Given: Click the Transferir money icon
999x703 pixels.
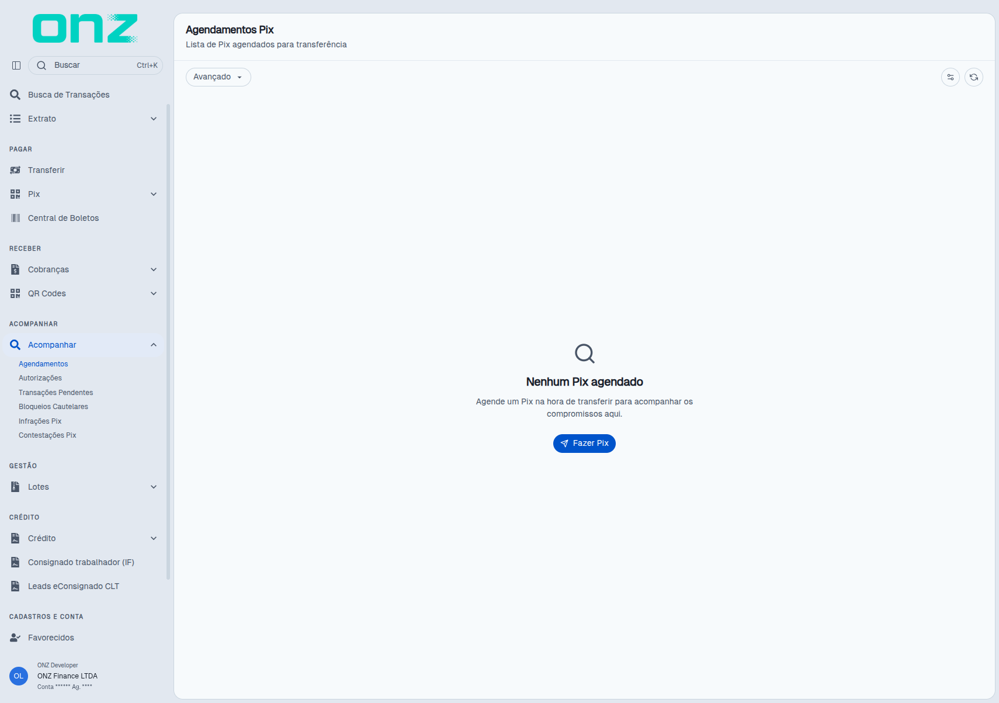Looking at the screenshot, I should (15, 170).
